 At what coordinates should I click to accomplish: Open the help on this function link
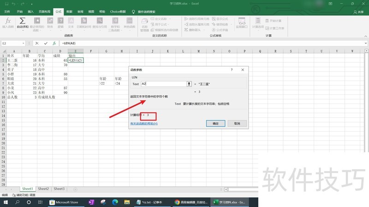(144, 123)
